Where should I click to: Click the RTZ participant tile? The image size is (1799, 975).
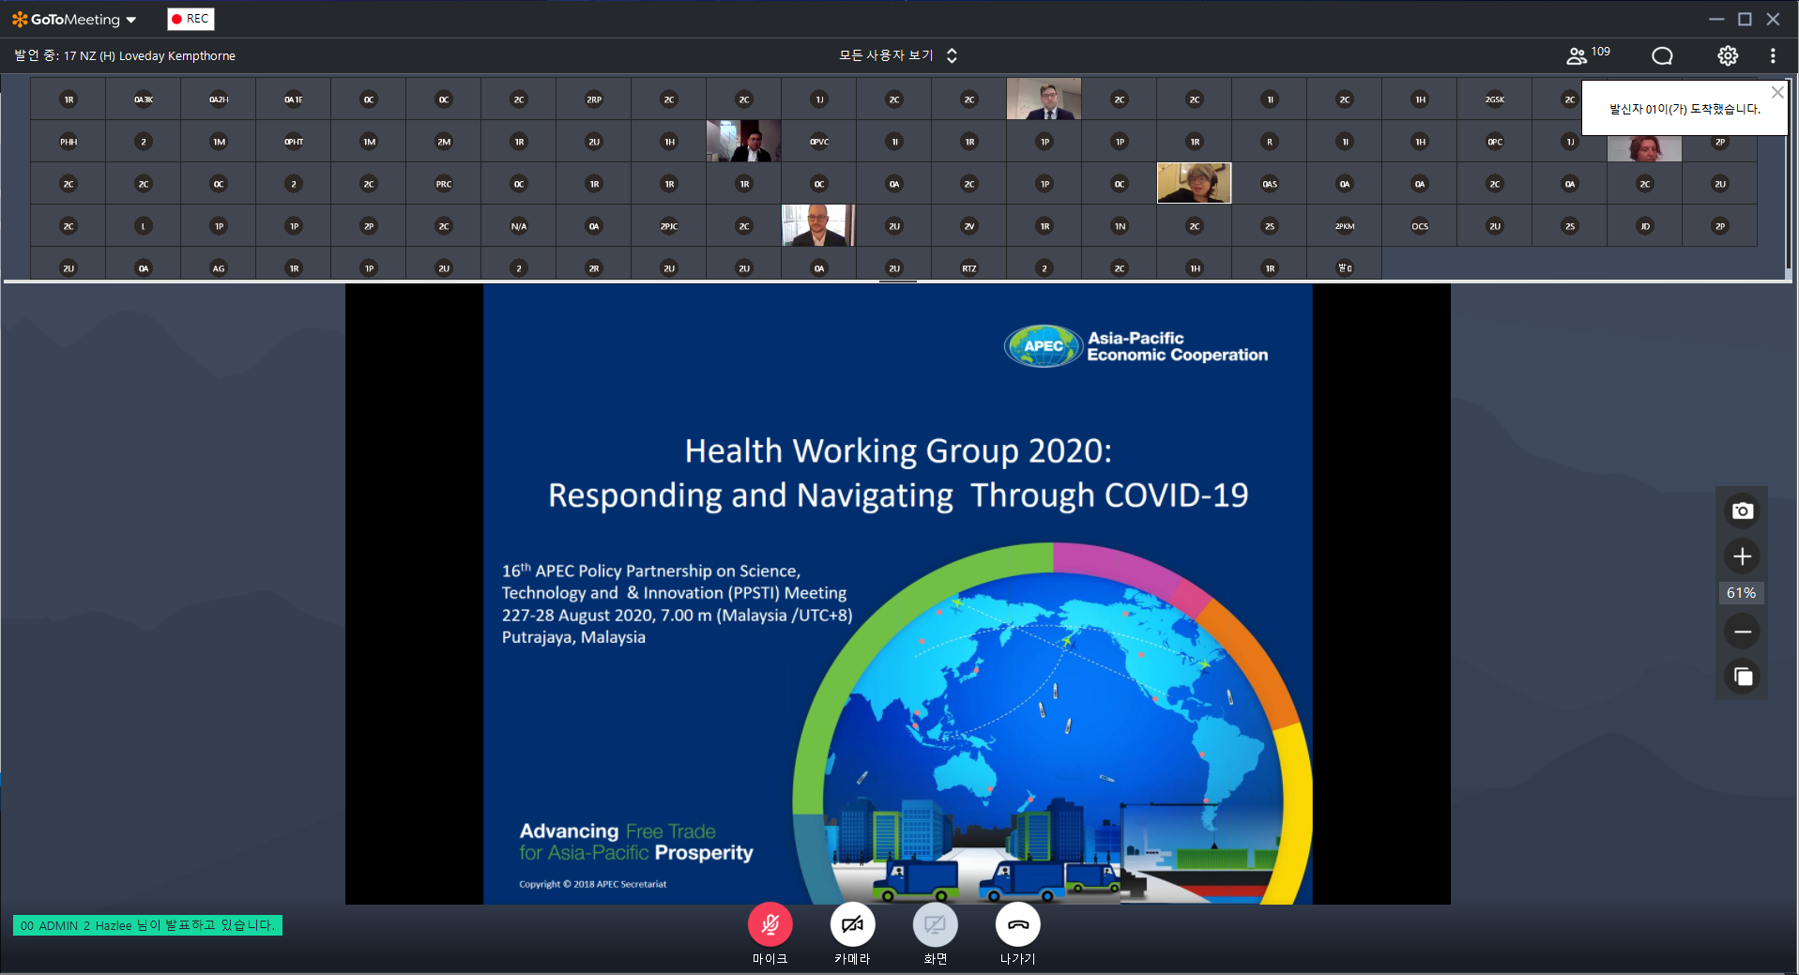968,268
